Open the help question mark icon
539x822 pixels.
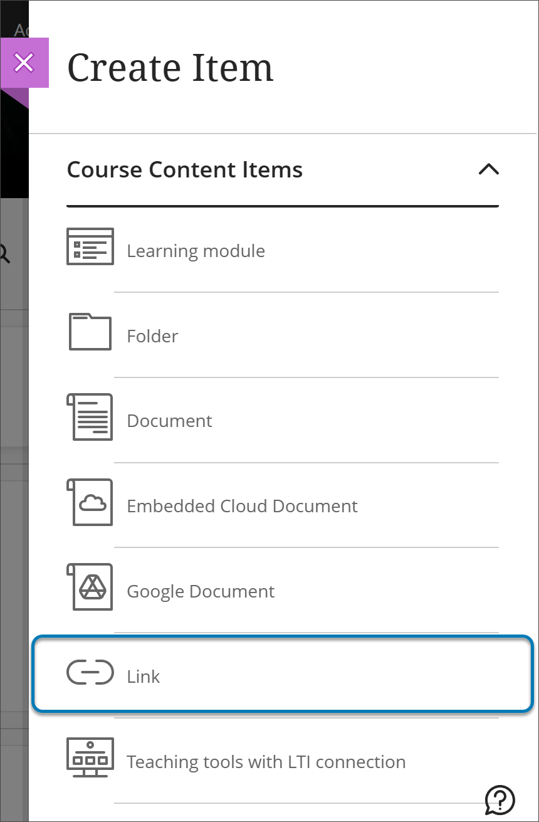[499, 799]
